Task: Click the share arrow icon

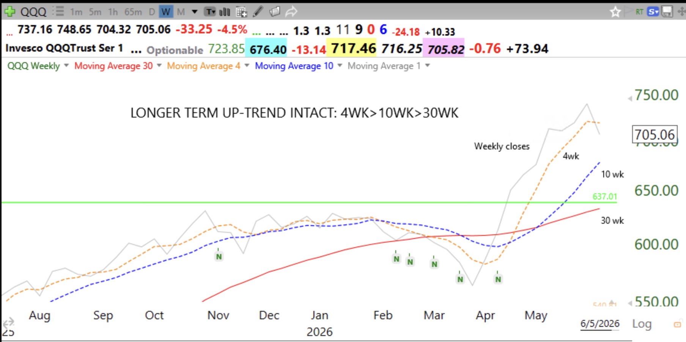Action: (291, 12)
